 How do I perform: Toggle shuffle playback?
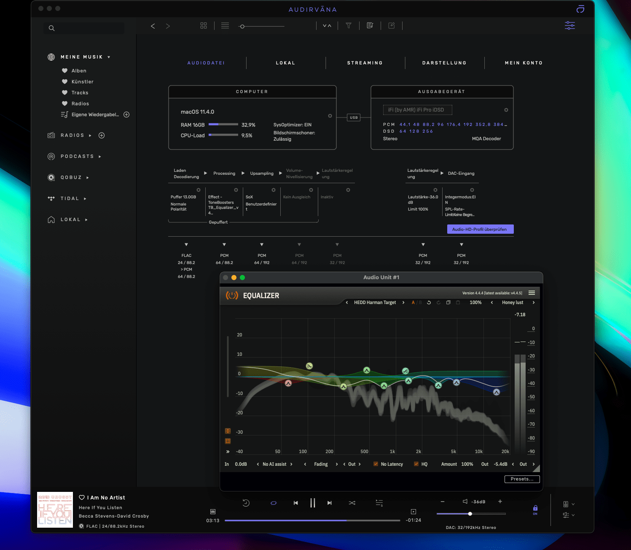[x=352, y=503]
